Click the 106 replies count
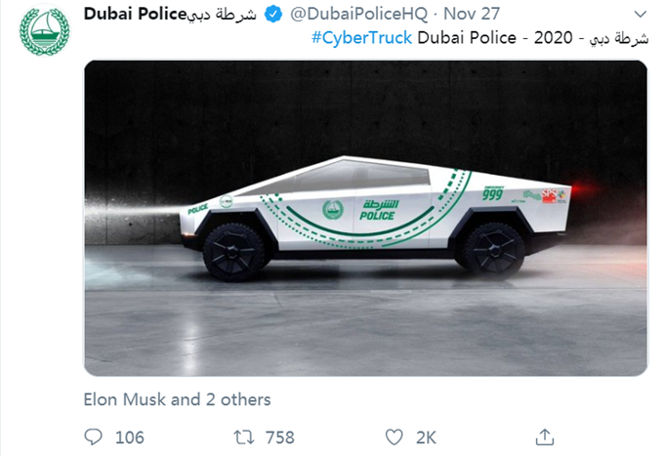 pyautogui.click(x=129, y=436)
